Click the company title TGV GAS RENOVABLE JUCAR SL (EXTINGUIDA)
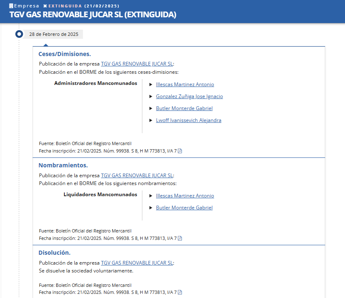Screen dimensions: 345x298 92,14
